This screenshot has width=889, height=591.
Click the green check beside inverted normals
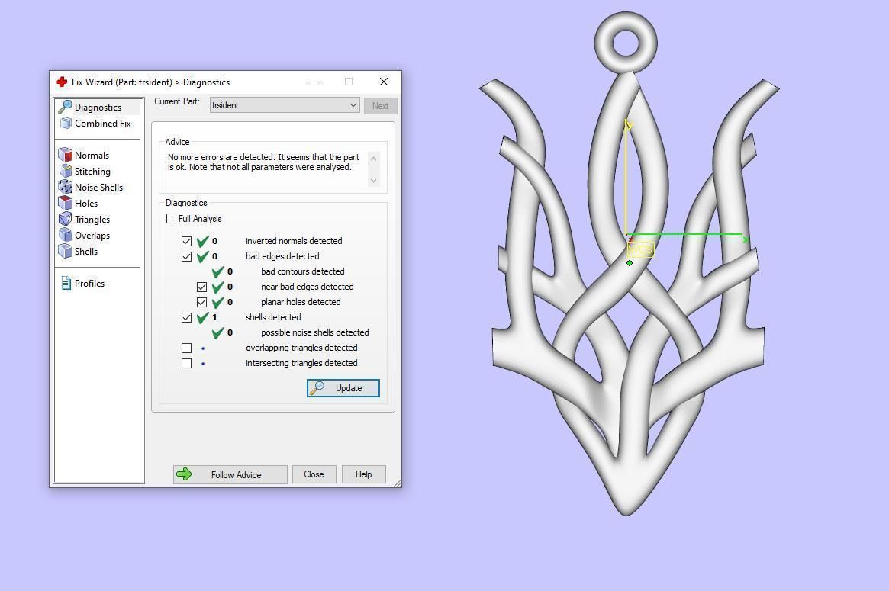[202, 241]
